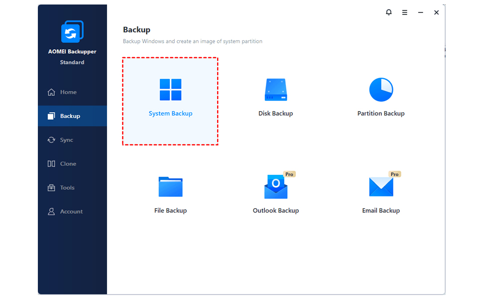483x299 pixels.
Task: Open the System Backup Windows icon
Action: [x=170, y=89]
